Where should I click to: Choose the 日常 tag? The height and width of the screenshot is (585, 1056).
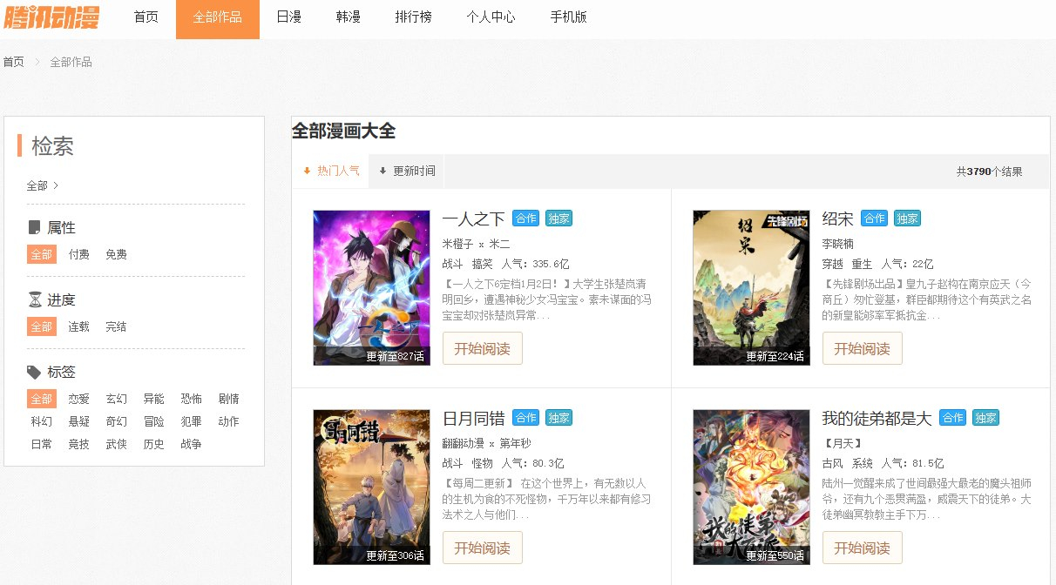point(42,444)
